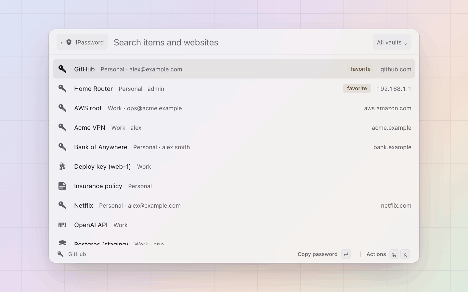The width and height of the screenshot is (468, 292).
Task: Open the Actions menu in the footer
Action: click(376, 254)
